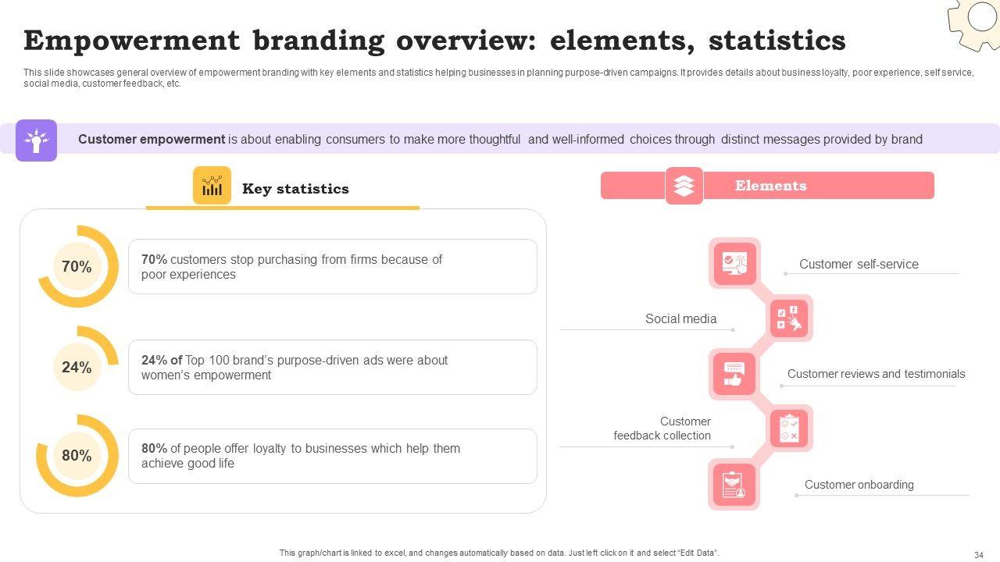
Task: Click the feedback collection checklist icon
Action: coord(789,429)
